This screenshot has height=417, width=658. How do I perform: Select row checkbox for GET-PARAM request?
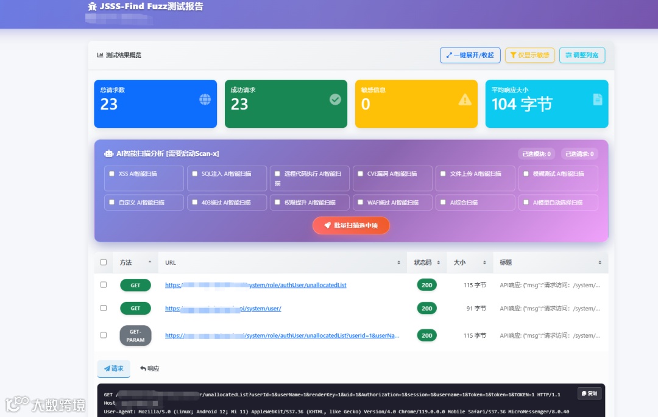coord(104,335)
